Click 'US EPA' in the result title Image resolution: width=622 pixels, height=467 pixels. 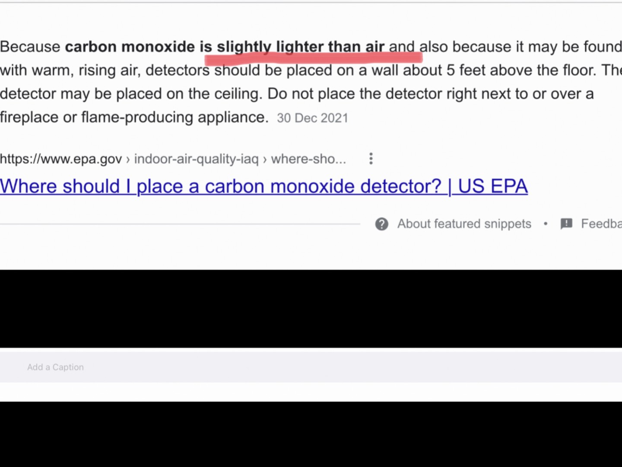(x=492, y=186)
